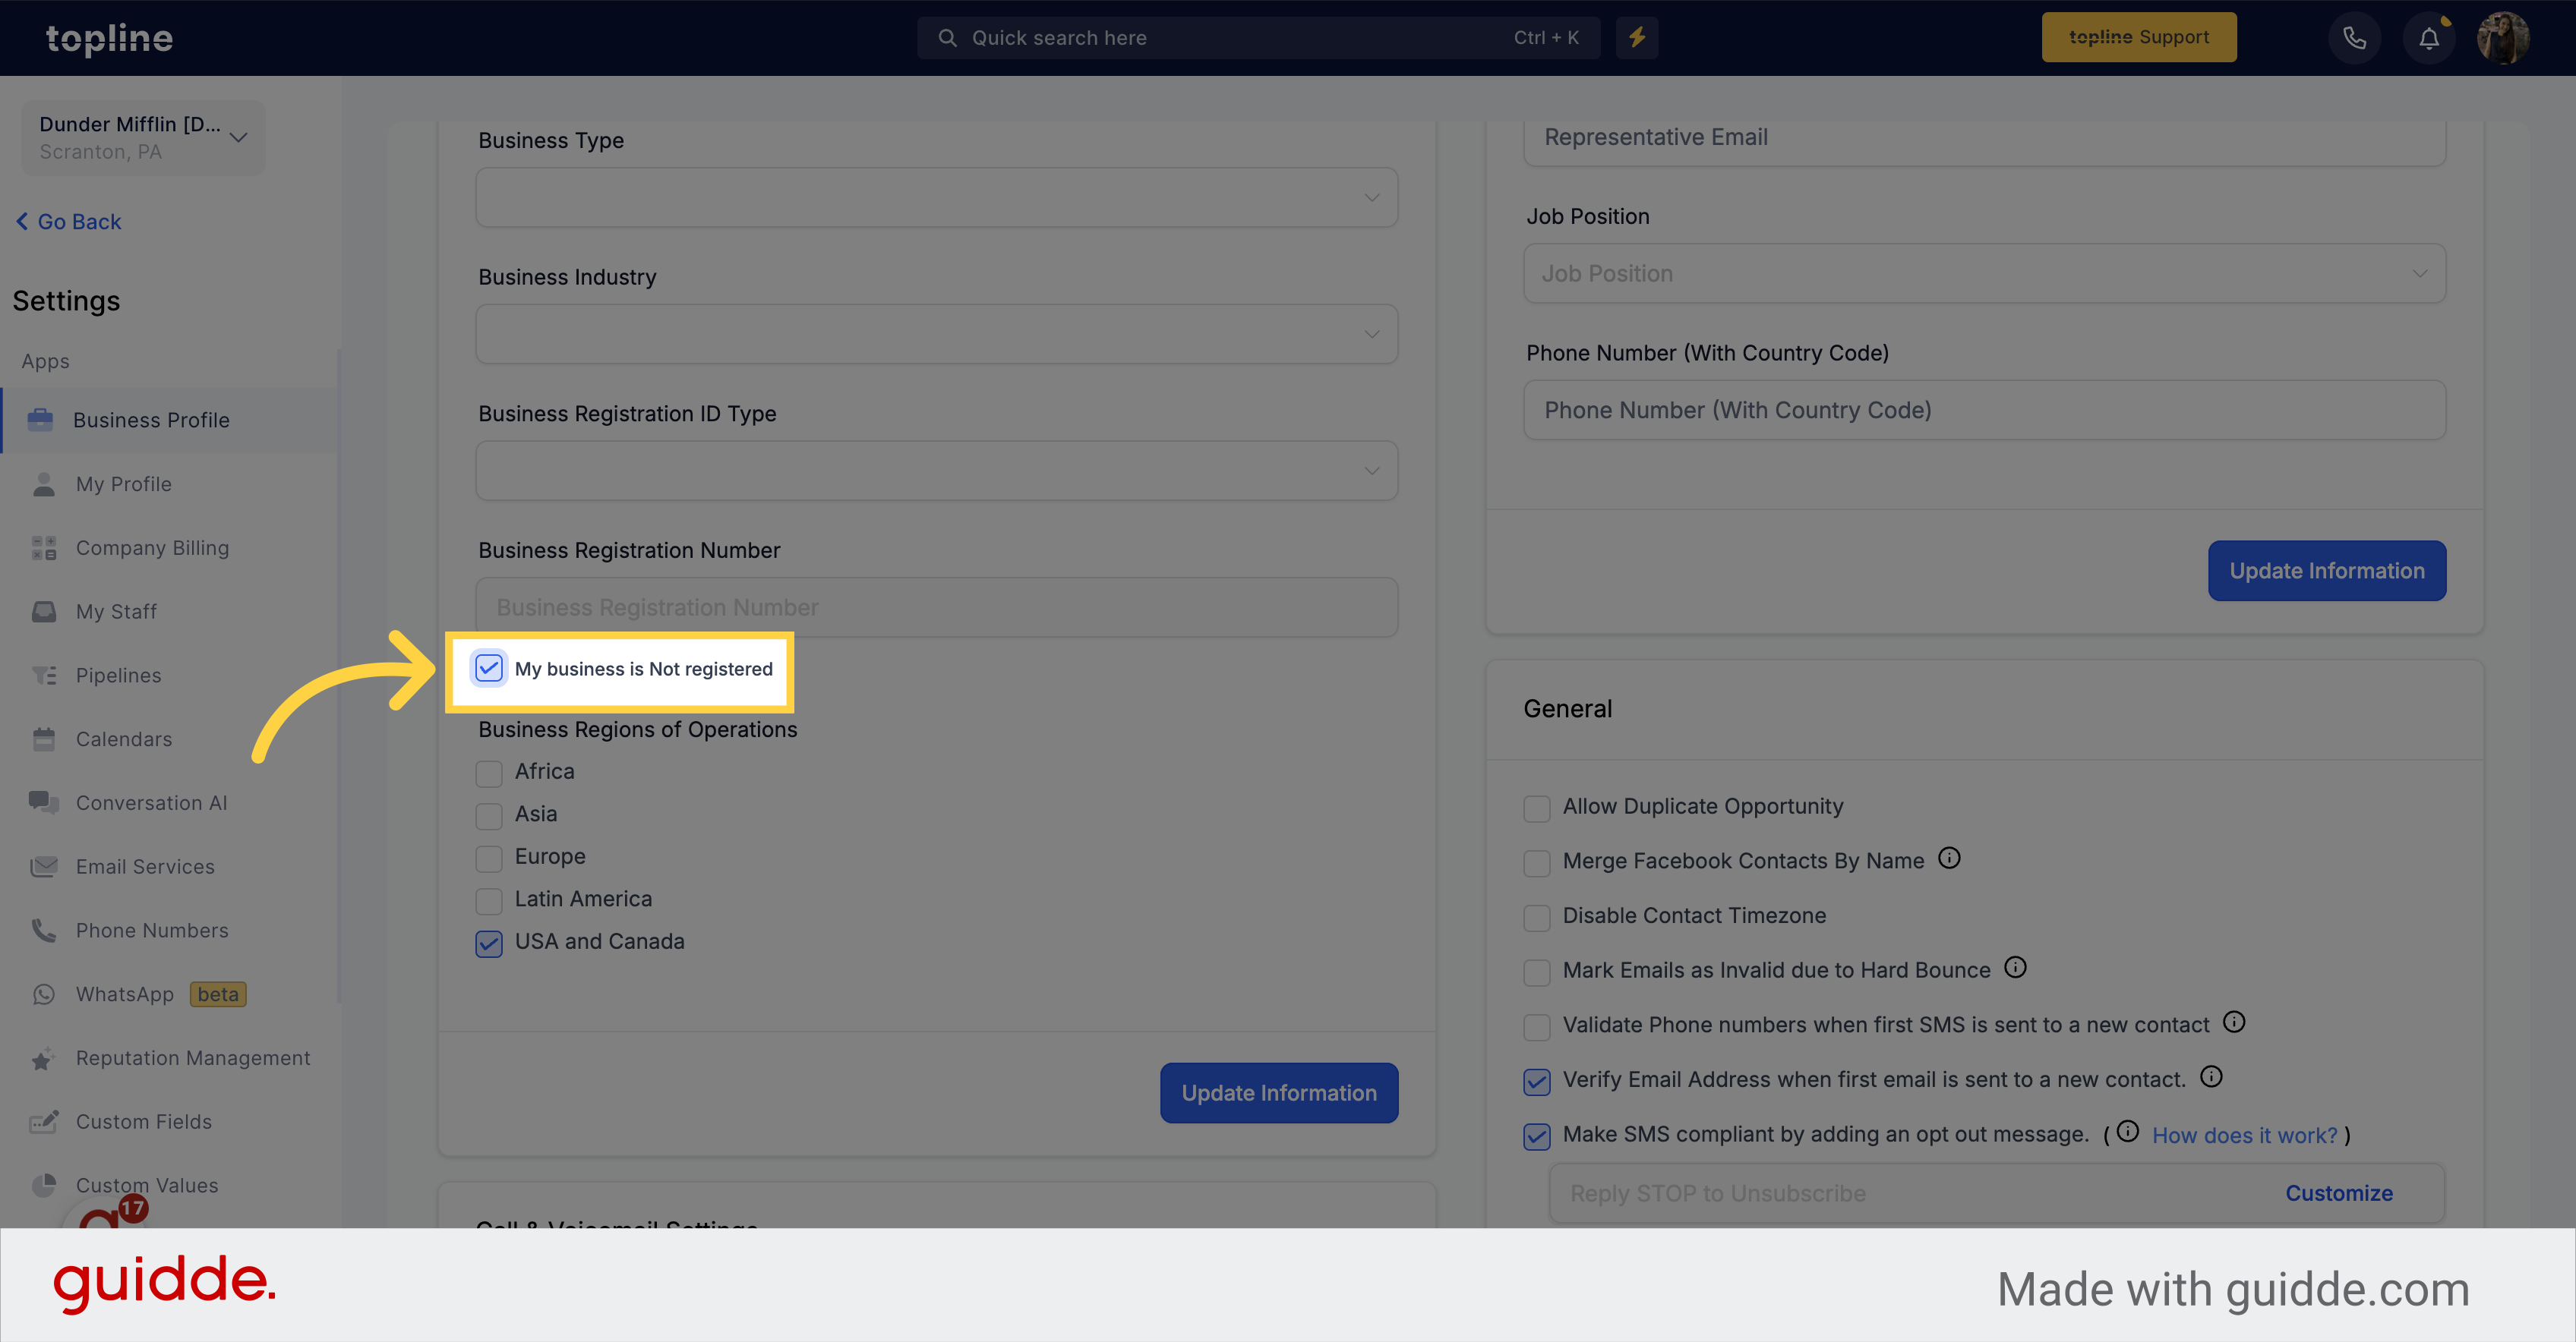Screen dimensions: 2576x1342
Task: Click the Calendars sidebar icon
Action: tap(43, 739)
